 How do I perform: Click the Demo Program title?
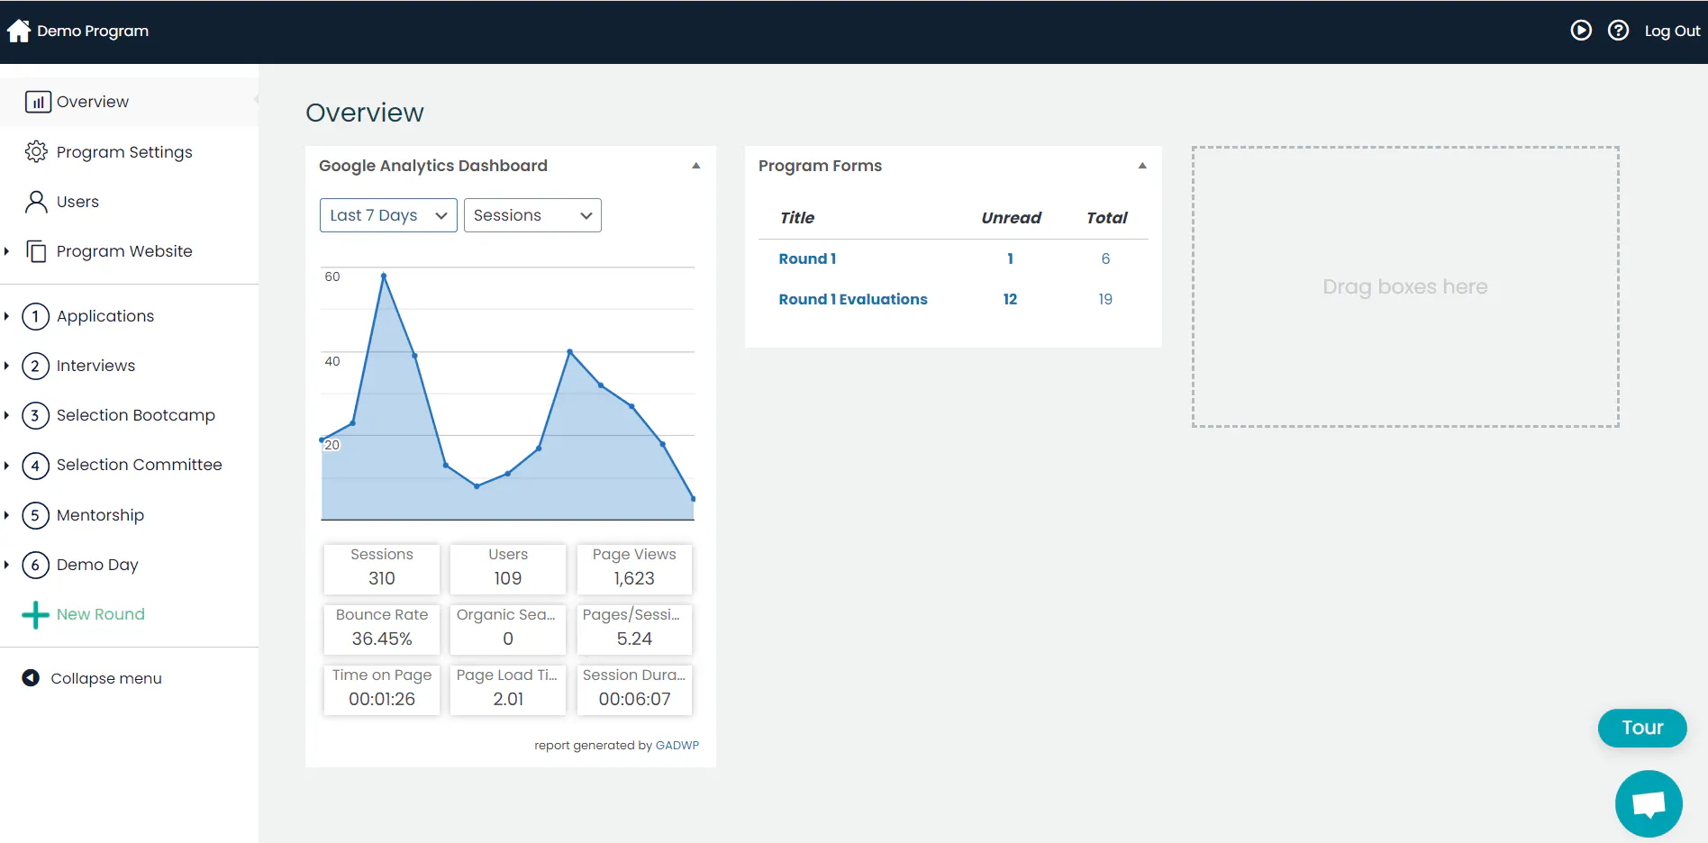(93, 31)
